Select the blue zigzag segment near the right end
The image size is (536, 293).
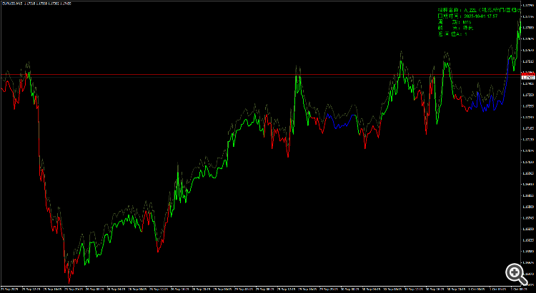point(485,101)
